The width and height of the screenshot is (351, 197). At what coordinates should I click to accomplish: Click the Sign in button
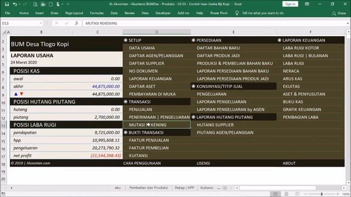(x=290, y=4)
